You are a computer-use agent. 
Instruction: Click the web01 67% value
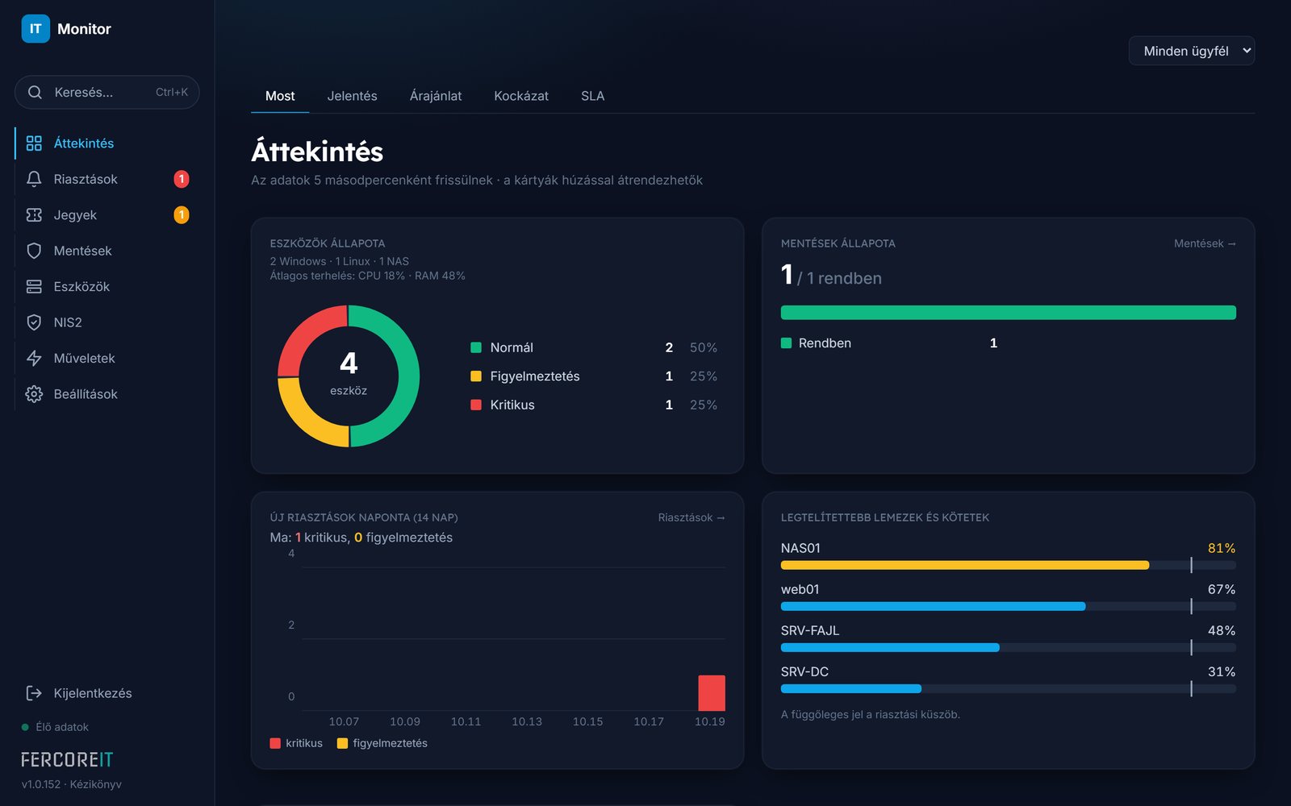(x=1222, y=589)
